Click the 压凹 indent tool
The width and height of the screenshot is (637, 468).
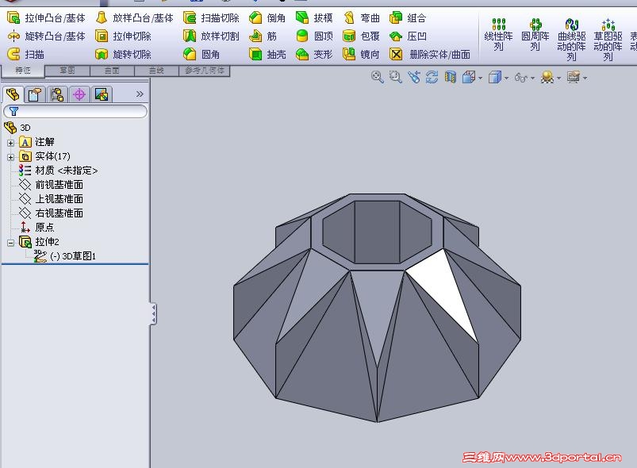[x=408, y=36]
